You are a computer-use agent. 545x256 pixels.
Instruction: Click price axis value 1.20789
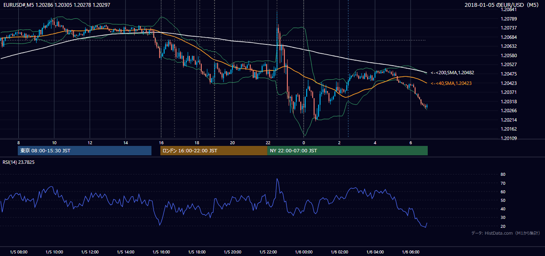tap(508, 19)
